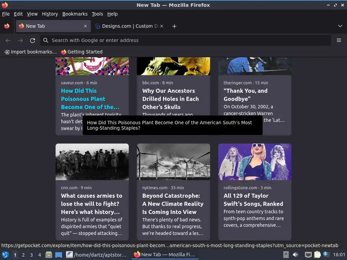The image size is (347, 260).
Task: Open Beyond Catastrophe climate article
Action: (x=173, y=204)
